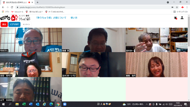
Task: Open Yahoo!メール bookmark
Action: 17,12
